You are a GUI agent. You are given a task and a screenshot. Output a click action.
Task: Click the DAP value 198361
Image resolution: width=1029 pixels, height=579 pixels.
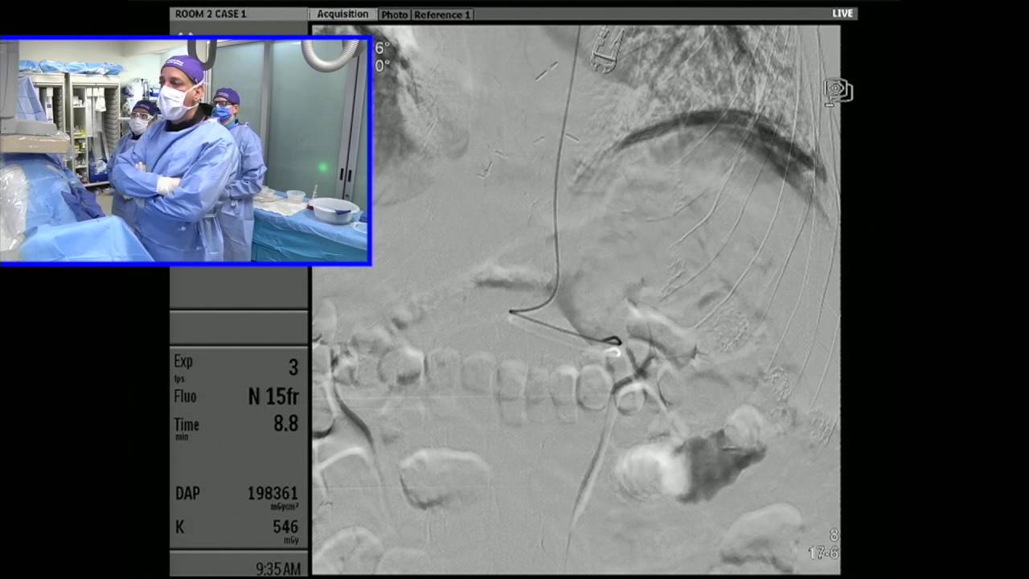(273, 493)
